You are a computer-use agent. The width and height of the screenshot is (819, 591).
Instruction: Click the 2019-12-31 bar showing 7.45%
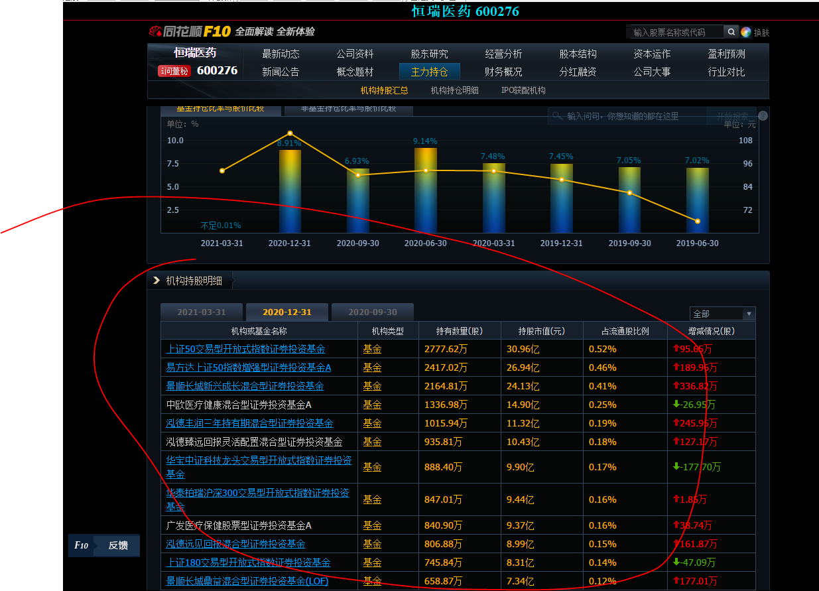click(x=562, y=198)
